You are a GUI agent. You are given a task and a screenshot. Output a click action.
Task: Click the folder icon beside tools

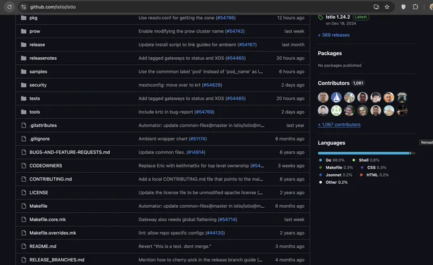pos(24,112)
